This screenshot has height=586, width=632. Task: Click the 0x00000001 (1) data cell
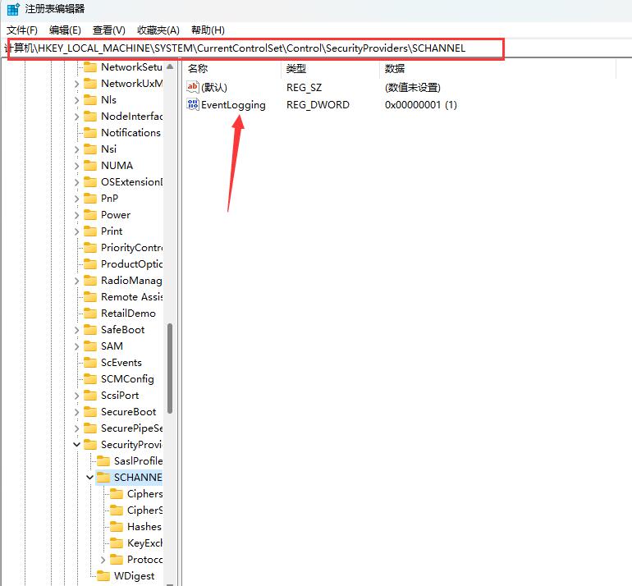tap(421, 105)
